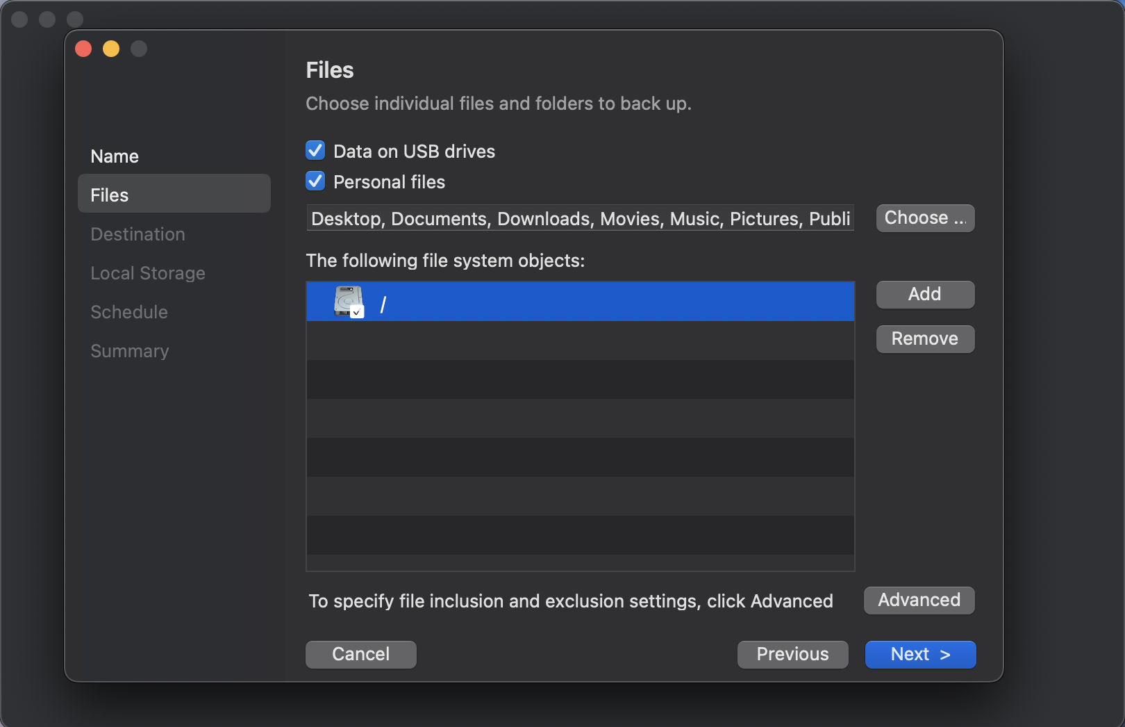Click the "Personal files" label
1125x727 pixels.
(x=390, y=182)
